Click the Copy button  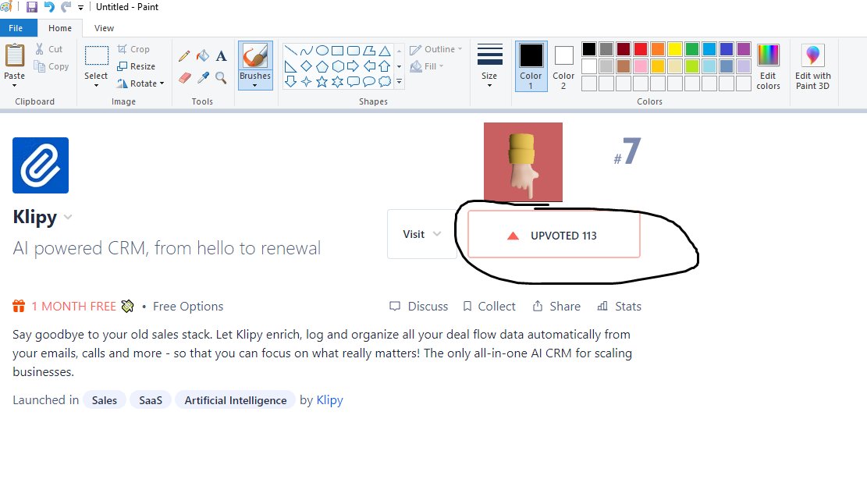pos(52,66)
